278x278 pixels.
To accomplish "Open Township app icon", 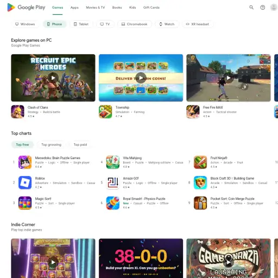I will [105, 112].
